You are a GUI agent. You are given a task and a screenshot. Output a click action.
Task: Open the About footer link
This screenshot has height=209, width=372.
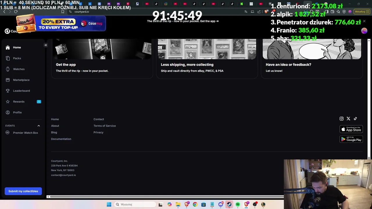pyautogui.click(x=55, y=126)
